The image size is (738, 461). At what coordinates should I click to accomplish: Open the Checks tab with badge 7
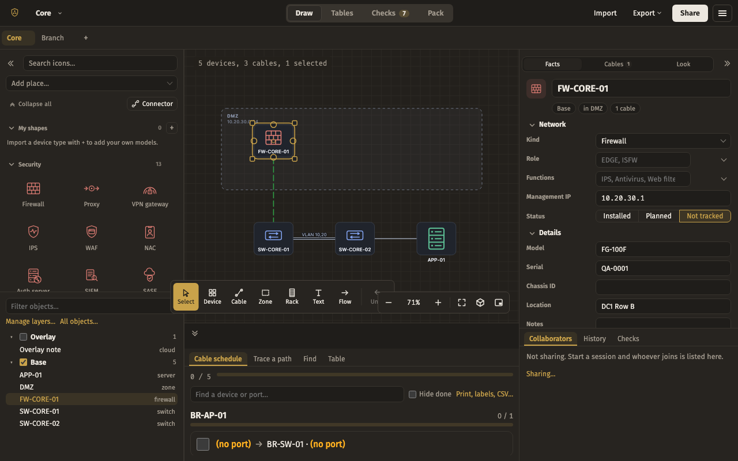click(x=390, y=13)
